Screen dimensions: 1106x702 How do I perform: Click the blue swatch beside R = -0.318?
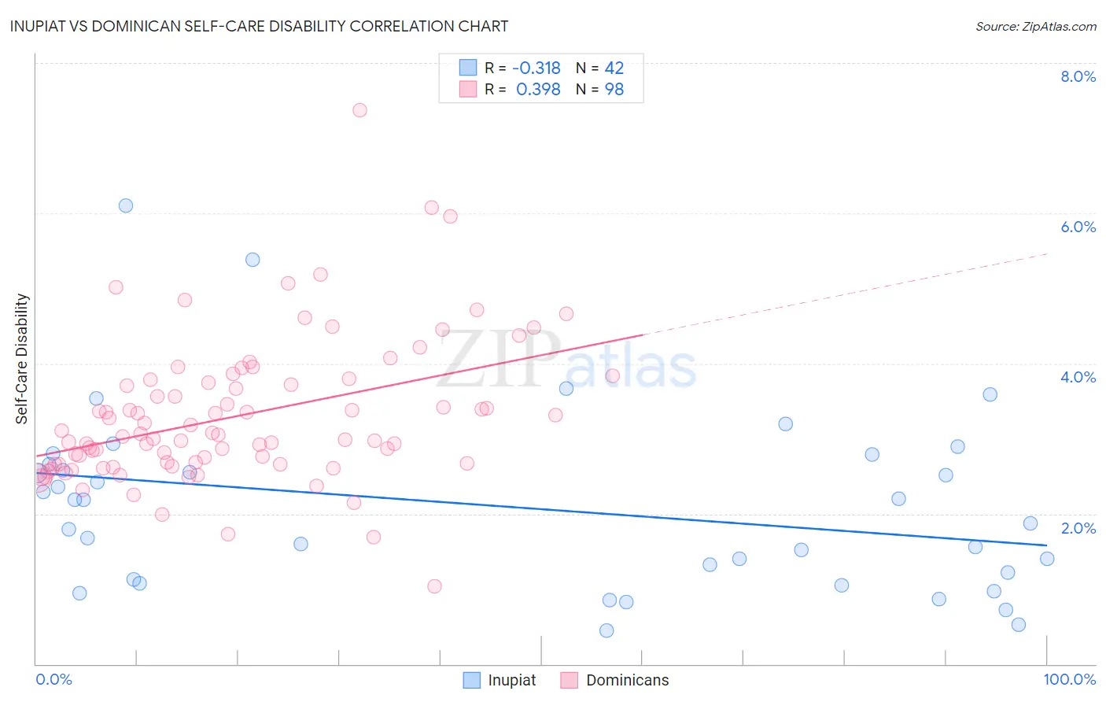(468, 68)
